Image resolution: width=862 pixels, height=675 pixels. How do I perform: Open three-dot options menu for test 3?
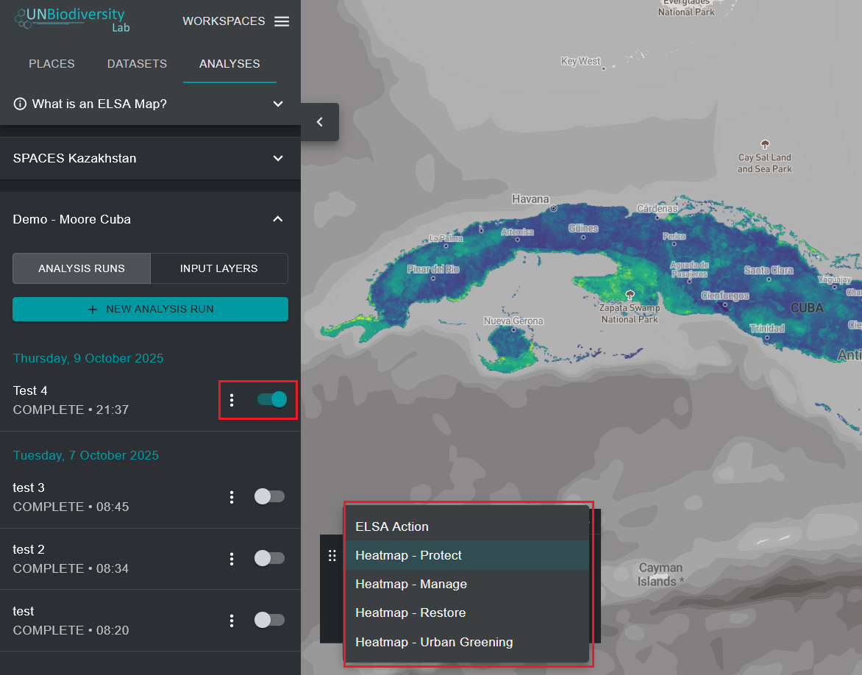click(232, 497)
